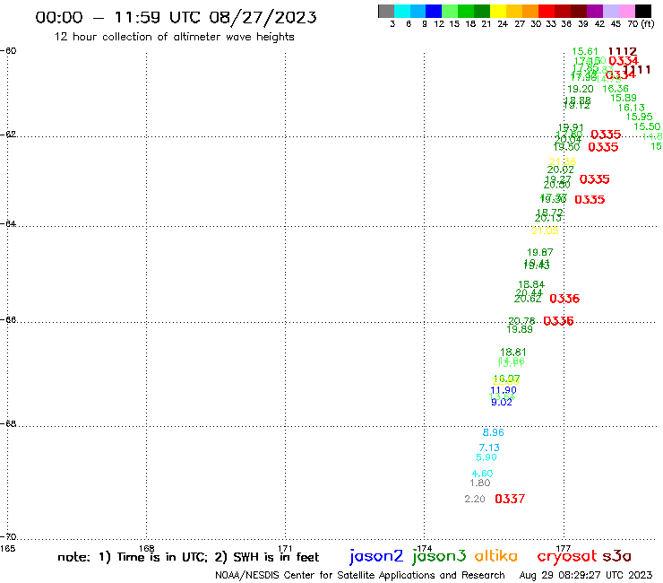663x583 pixels.
Task: Click the red 0337 time label
Action: click(x=510, y=499)
